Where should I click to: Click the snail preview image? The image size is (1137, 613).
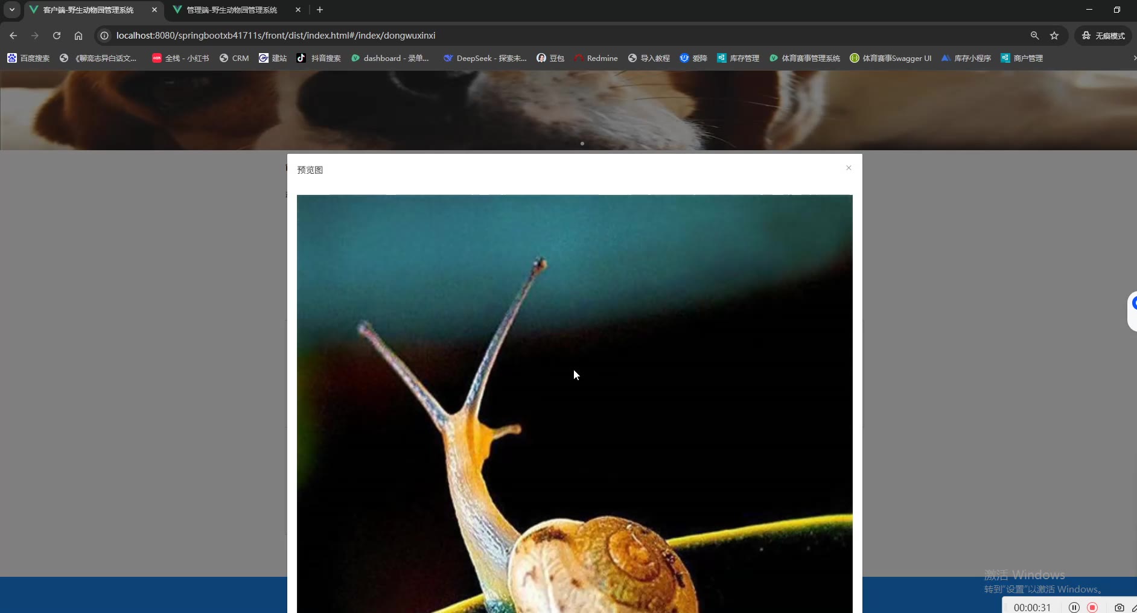[x=575, y=404]
